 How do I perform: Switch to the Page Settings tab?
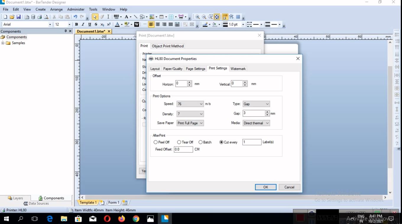click(195, 69)
